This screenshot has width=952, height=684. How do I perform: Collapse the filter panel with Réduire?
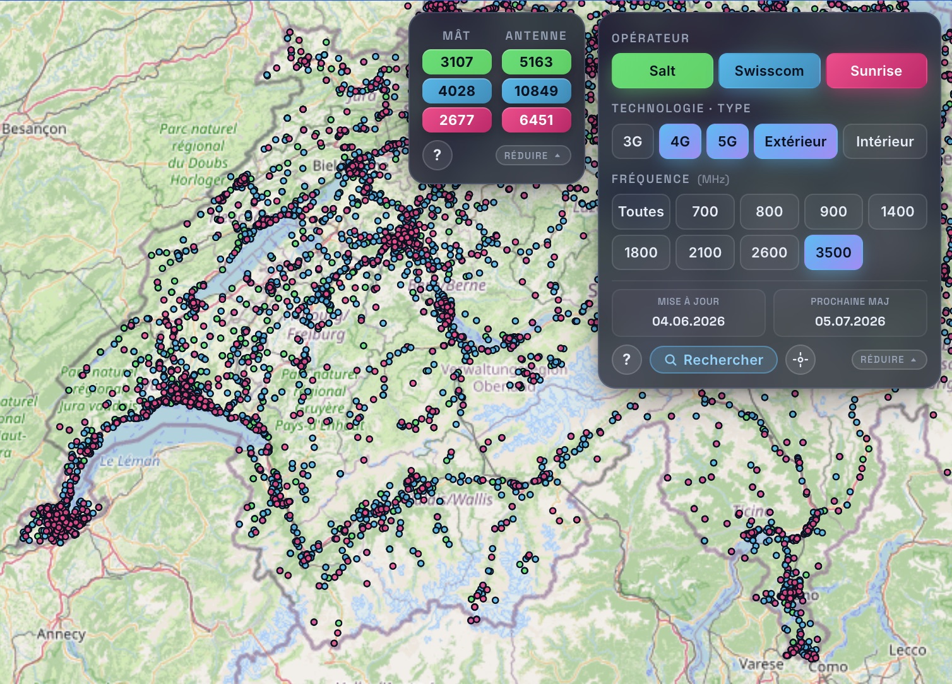pyautogui.click(x=889, y=360)
